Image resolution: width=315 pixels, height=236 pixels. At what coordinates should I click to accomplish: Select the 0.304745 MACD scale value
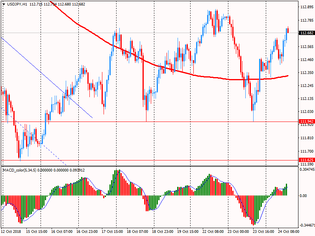point(306,170)
